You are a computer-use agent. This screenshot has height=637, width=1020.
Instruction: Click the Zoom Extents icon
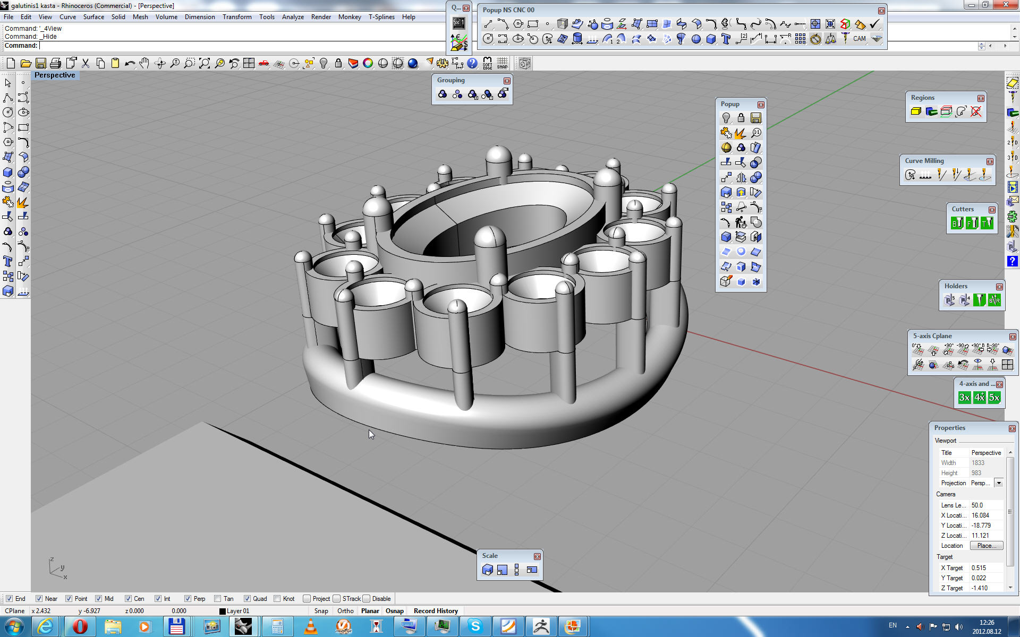(204, 64)
